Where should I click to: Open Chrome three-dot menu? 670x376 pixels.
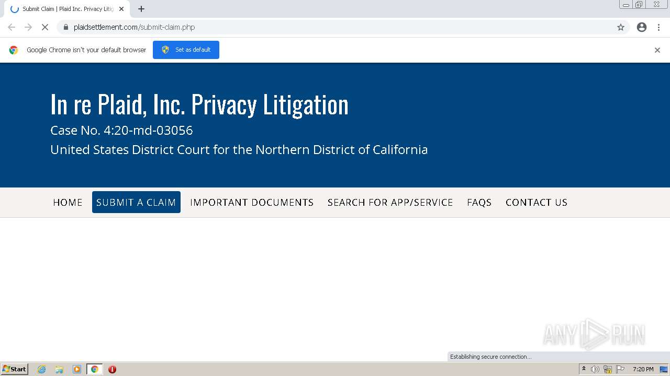pos(658,27)
